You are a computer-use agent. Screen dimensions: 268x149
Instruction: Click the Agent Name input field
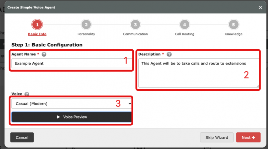[72, 63]
